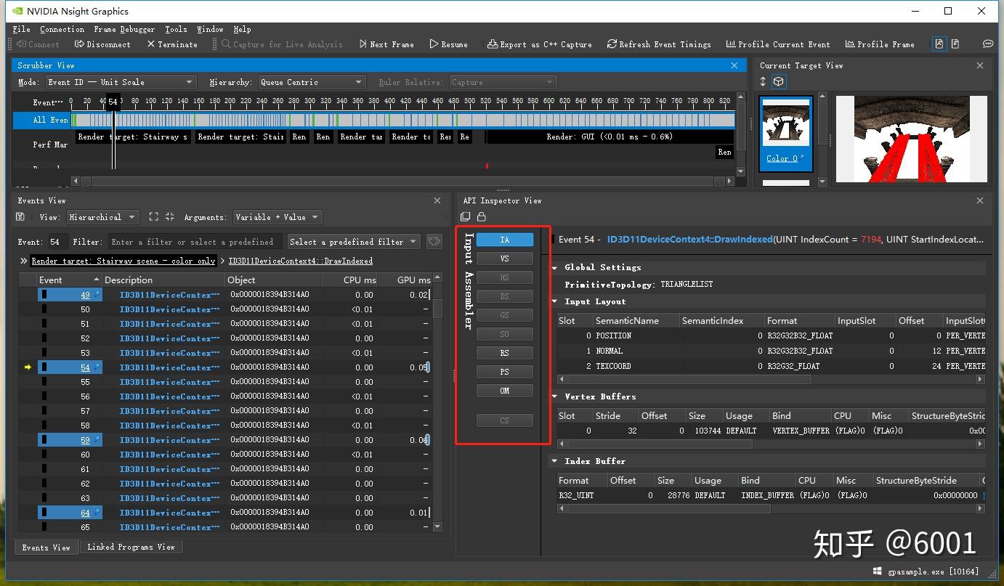Viewport: 1004px width, 586px height.
Task: Switch to the Linked Programs View tab
Action: click(131, 548)
